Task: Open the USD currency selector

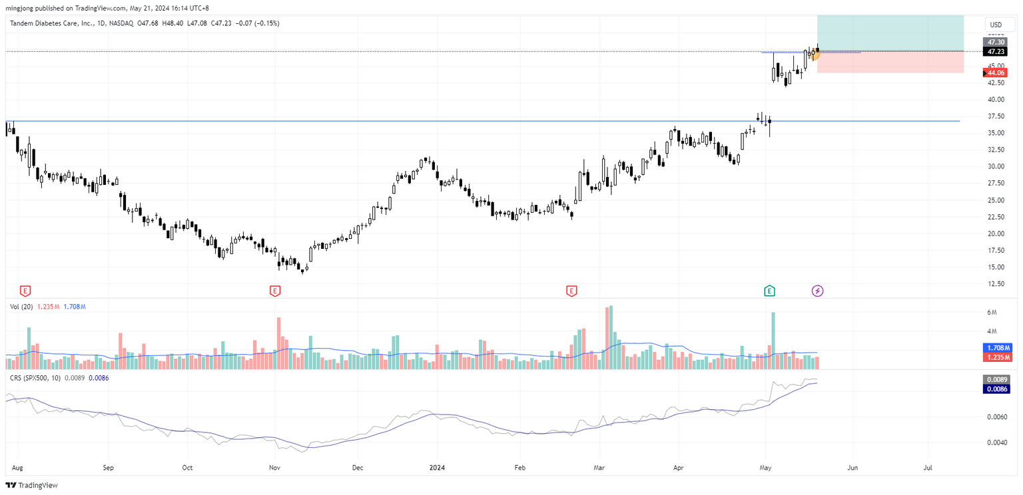Action: (996, 24)
